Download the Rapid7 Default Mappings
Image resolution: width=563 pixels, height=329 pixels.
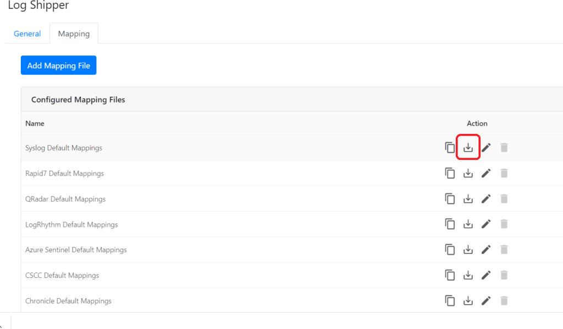(468, 174)
